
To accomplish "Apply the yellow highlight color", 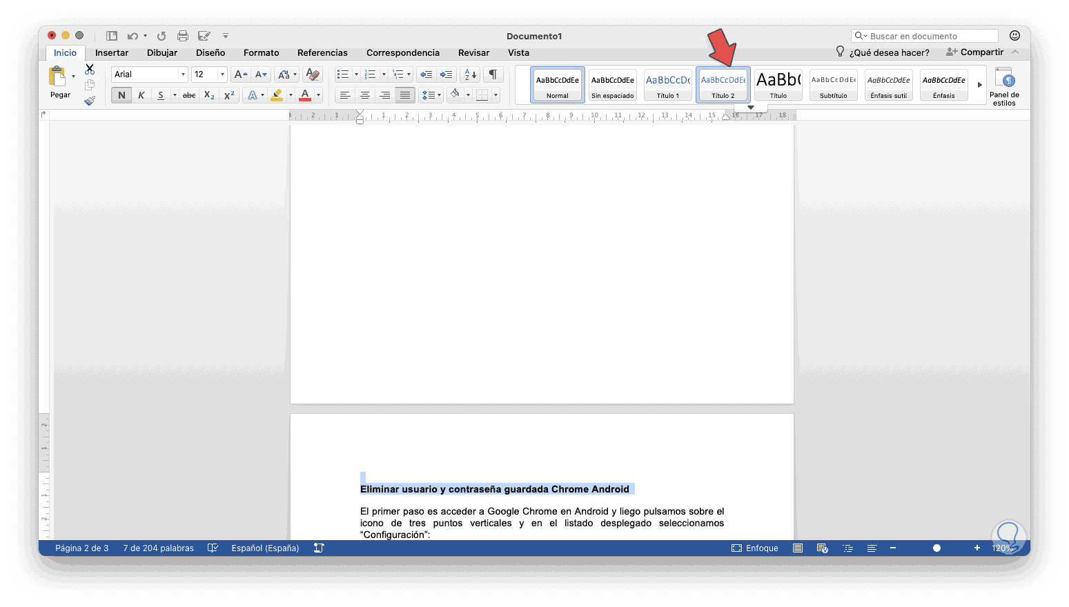I will click(277, 95).
